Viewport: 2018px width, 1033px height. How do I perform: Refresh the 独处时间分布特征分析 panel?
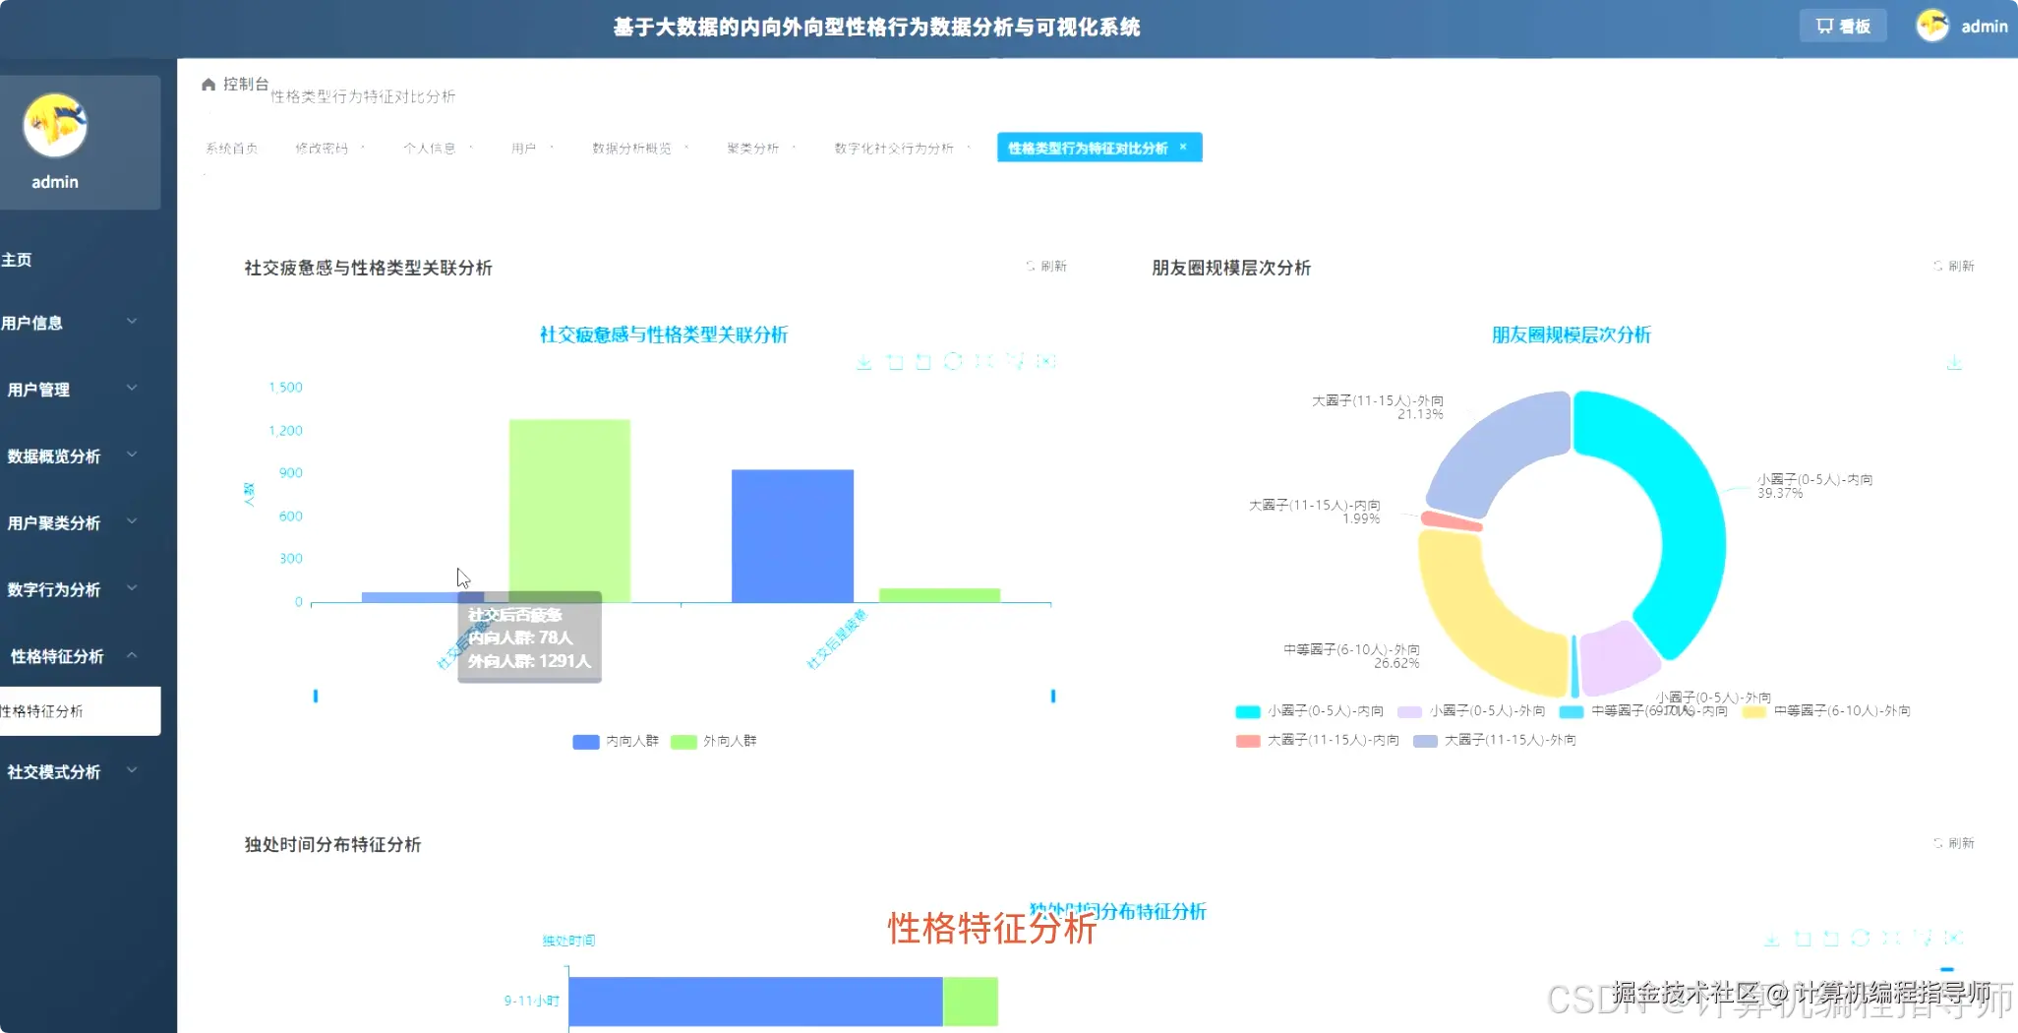point(1954,843)
